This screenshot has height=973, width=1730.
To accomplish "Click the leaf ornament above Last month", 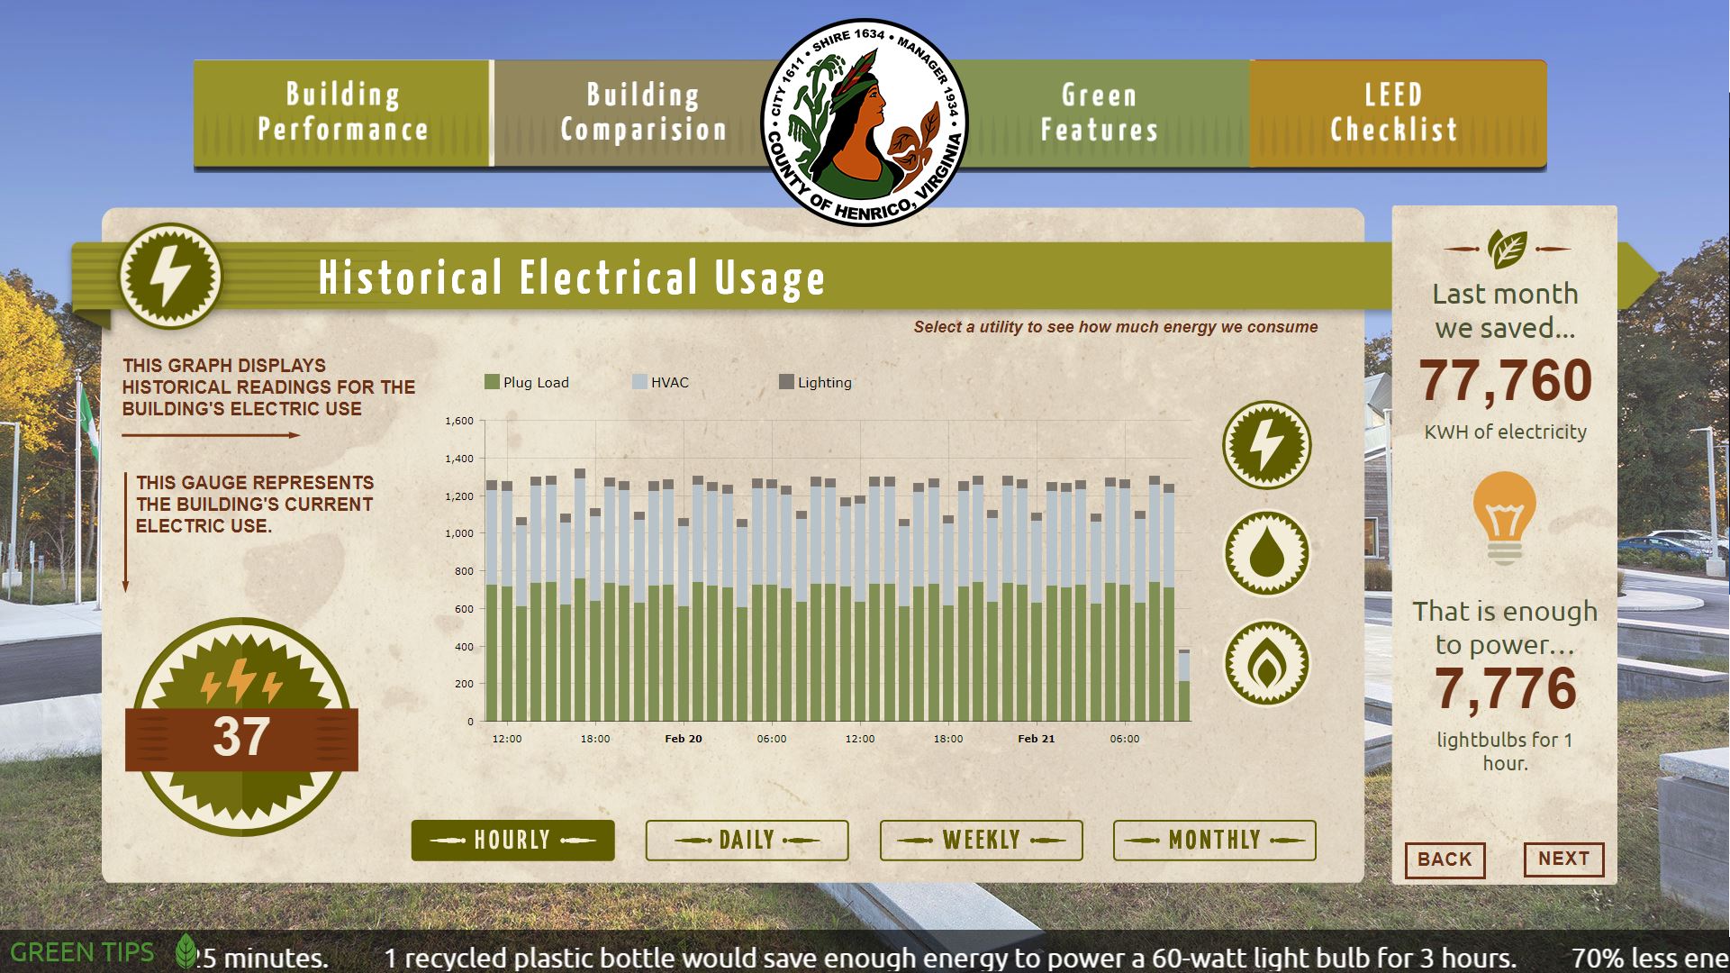I will coord(1507,249).
